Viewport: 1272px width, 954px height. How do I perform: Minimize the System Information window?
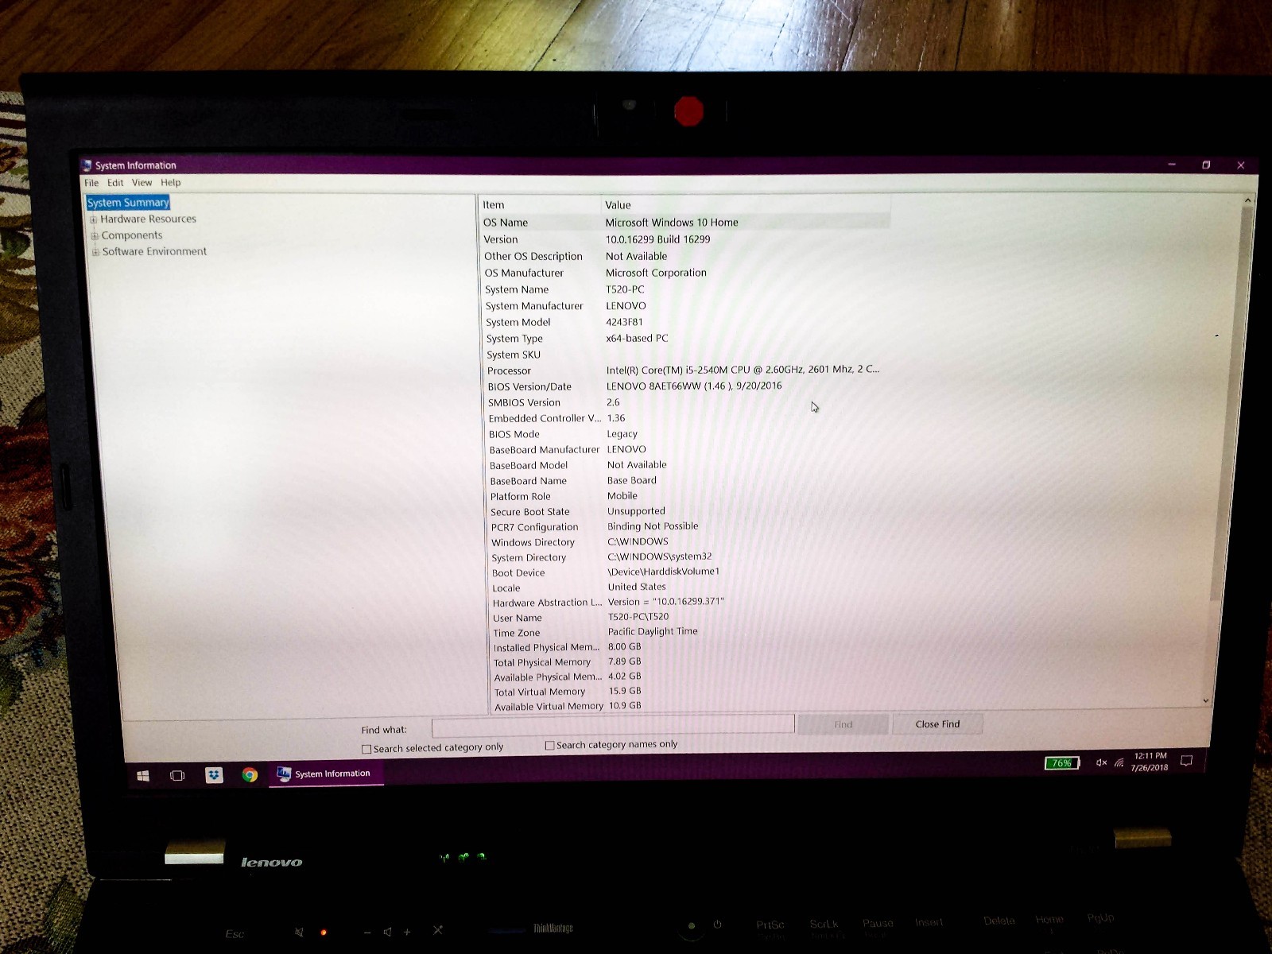click(x=1171, y=165)
